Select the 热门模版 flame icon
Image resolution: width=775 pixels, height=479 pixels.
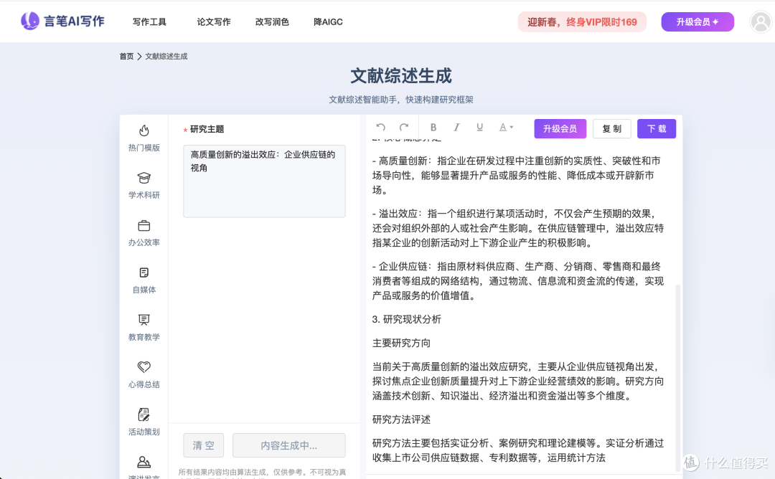coord(144,131)
